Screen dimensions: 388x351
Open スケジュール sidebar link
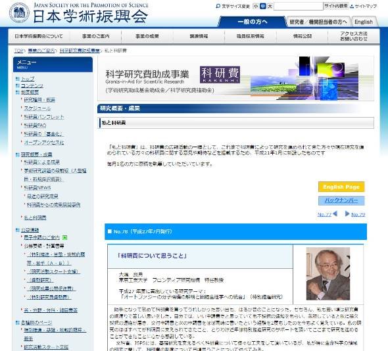[37, 108]
